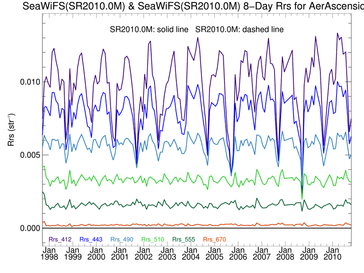Click the Rrs_555 legend label
This screenshot has height=273, width=364.
[x=184, y=239]
